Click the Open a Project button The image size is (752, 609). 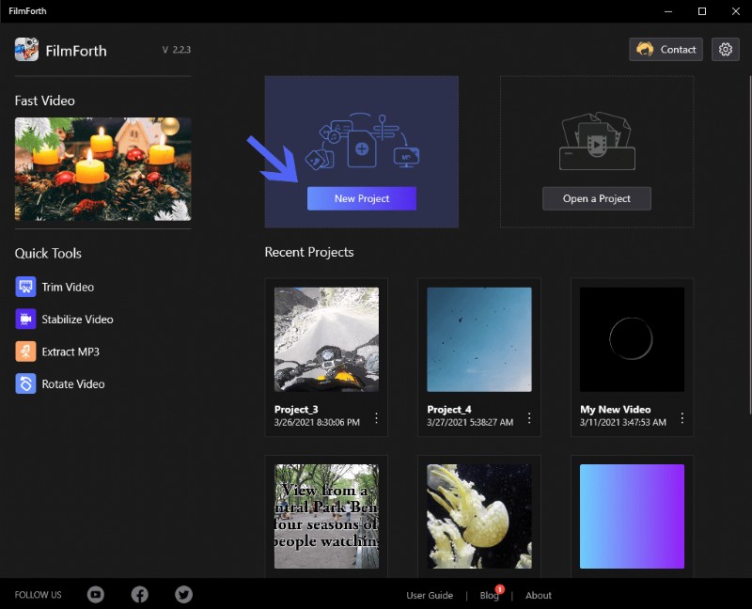(596, 198)
